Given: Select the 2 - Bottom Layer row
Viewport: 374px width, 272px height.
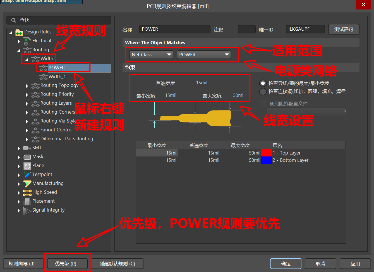Looking at the screenshot, I should coord(241,160).
